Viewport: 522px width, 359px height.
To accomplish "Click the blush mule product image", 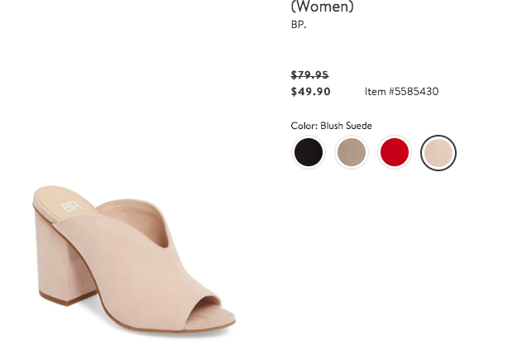I will pyautogui.click(x=134, y=258).
